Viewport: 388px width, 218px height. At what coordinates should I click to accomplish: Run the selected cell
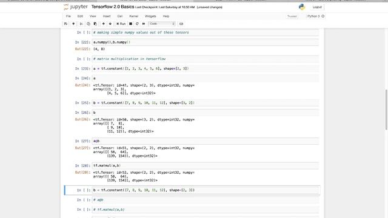pos(121,24)
